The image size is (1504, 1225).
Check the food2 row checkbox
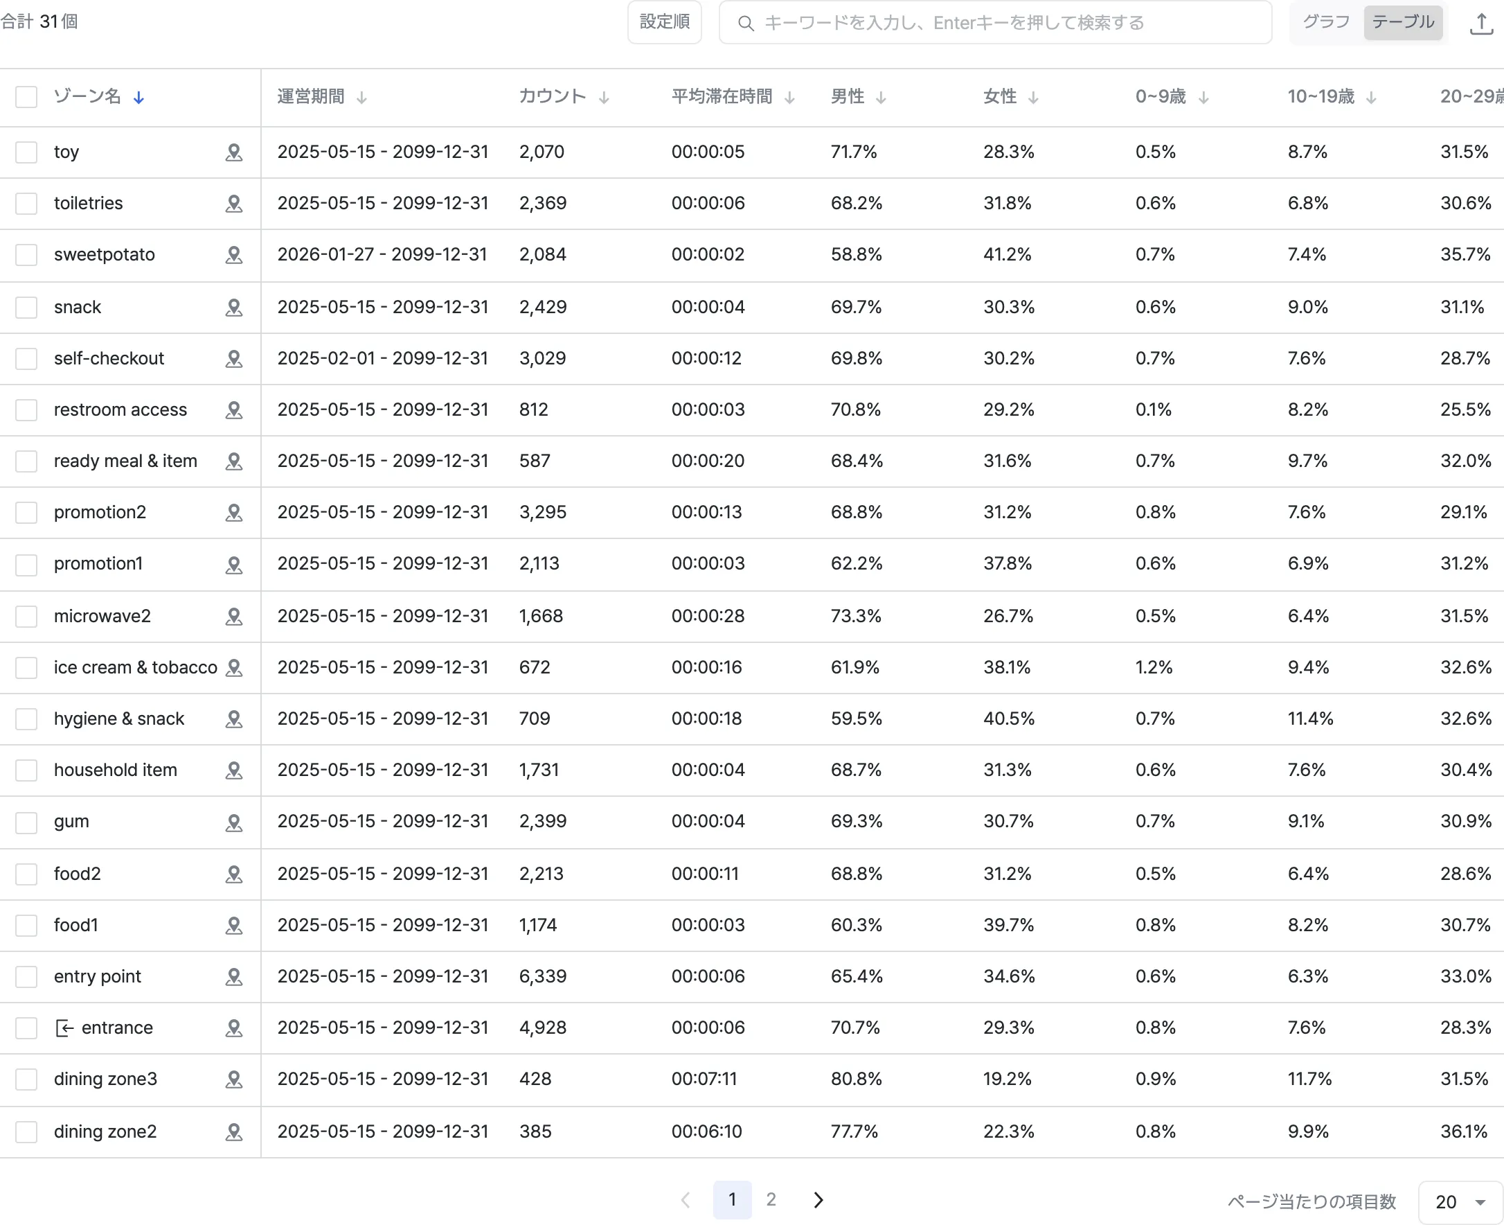click(x=26, y=874)
